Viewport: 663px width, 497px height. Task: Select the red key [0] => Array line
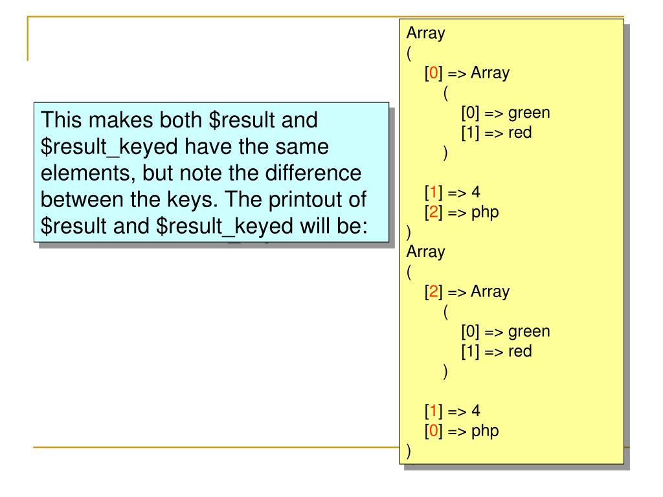(467, 73)
